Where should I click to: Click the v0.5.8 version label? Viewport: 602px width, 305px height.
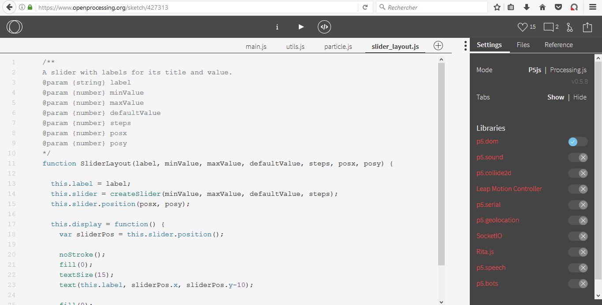[x=579, y=82]
